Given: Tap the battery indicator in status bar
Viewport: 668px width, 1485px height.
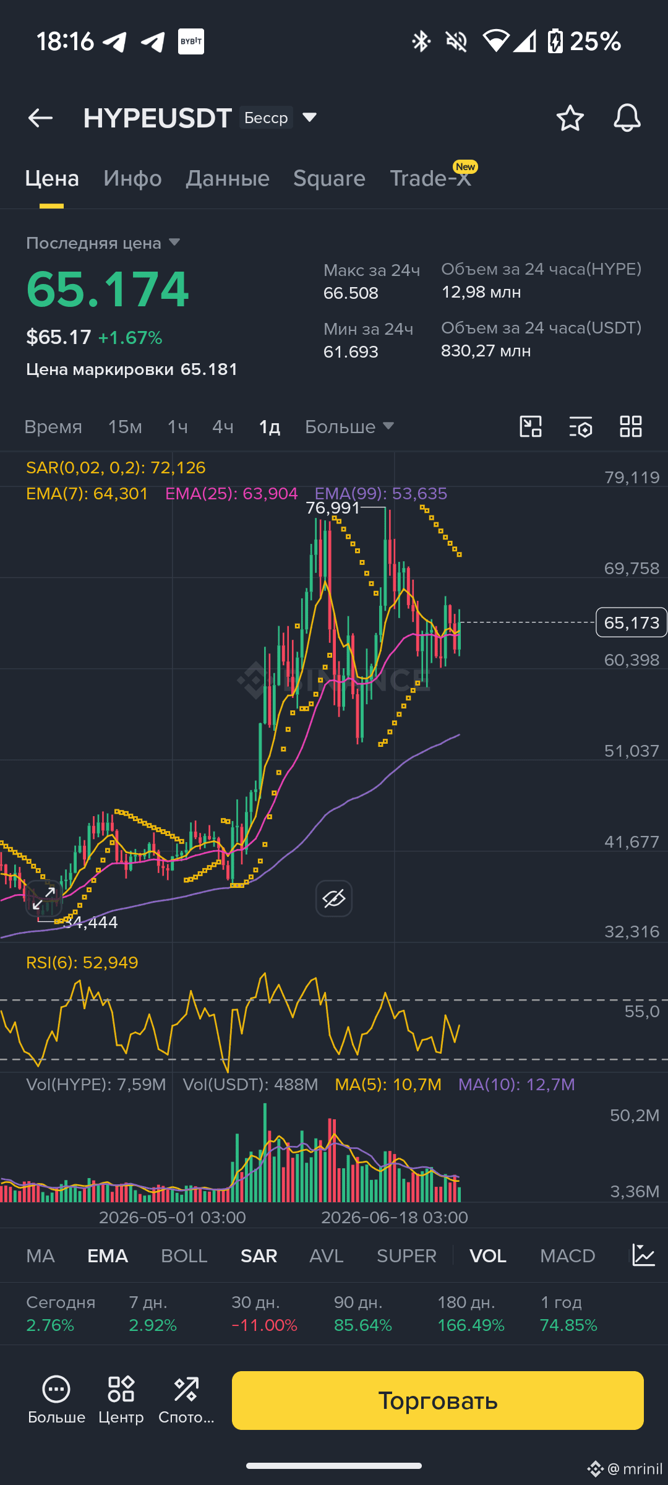Looking at the screenshot, I should pos(555,41).
